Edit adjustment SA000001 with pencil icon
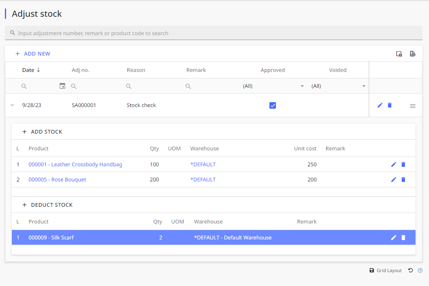The image size is (429, 286). (380, 105)
